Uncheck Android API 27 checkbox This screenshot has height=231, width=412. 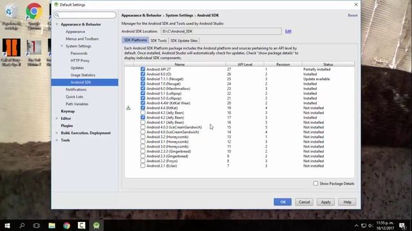[143, 69]
